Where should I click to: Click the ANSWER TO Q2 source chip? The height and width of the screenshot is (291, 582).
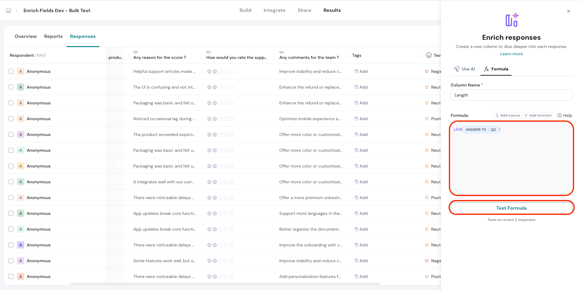[480, 130]
